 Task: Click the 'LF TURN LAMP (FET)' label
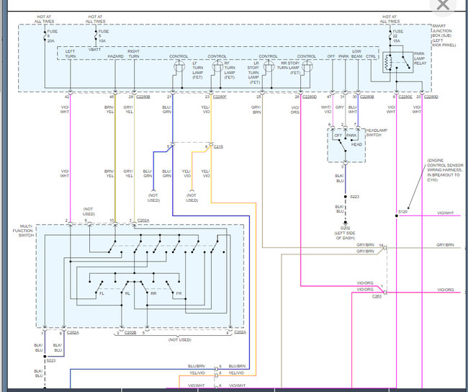pyautogui.click(x=197, y=71)
